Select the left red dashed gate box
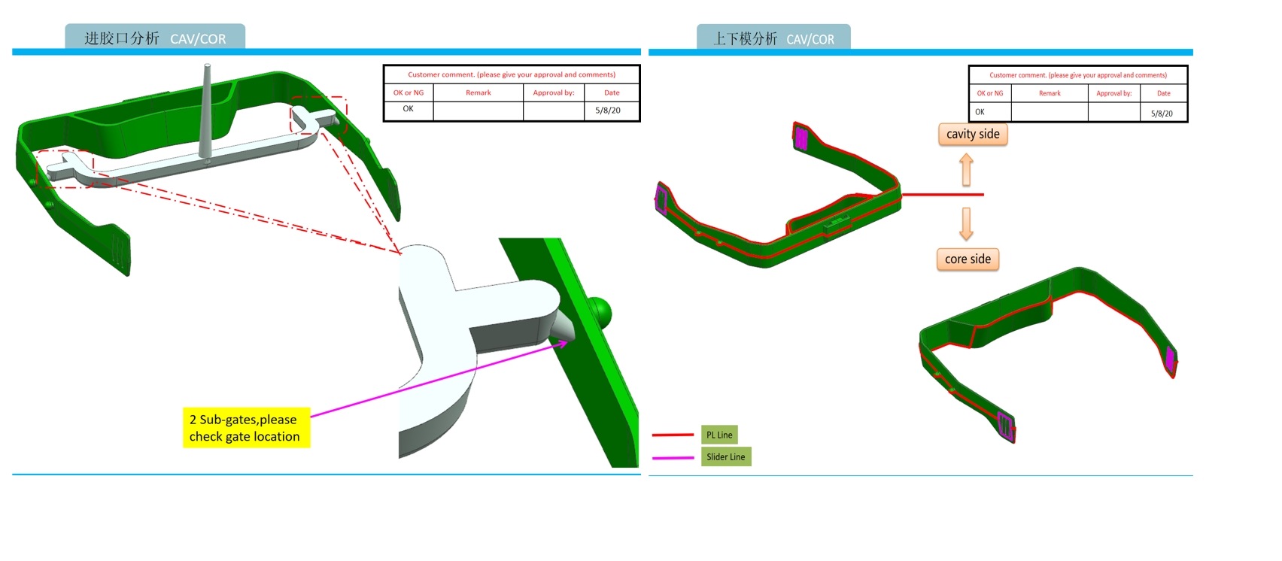The width and height of the screenshot is (1282, 561). pos(64,168)
